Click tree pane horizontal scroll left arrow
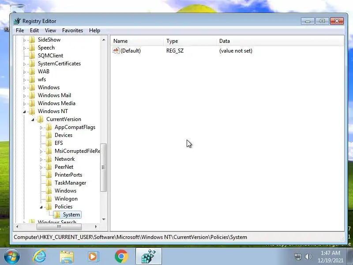The height and width of the screenshot is (265, 353). (x=17, y=227)
